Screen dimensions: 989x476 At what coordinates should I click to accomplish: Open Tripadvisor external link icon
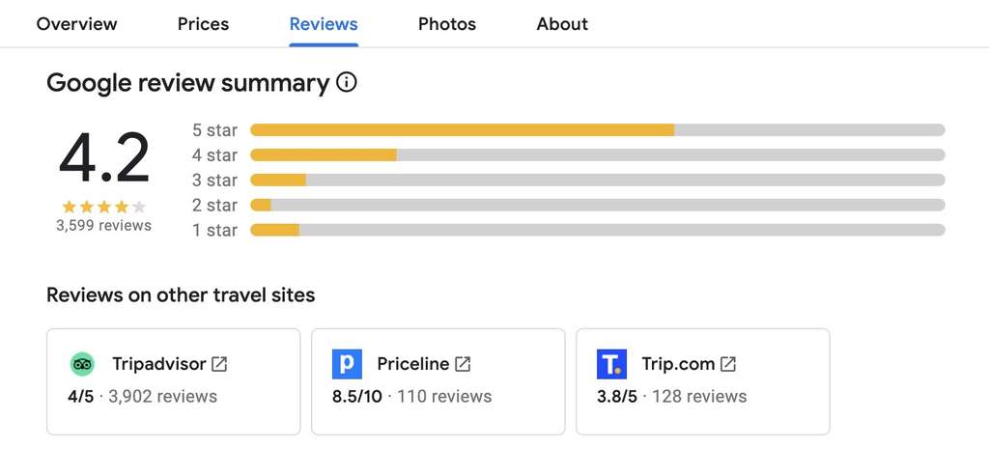click(x=219, y=364)
